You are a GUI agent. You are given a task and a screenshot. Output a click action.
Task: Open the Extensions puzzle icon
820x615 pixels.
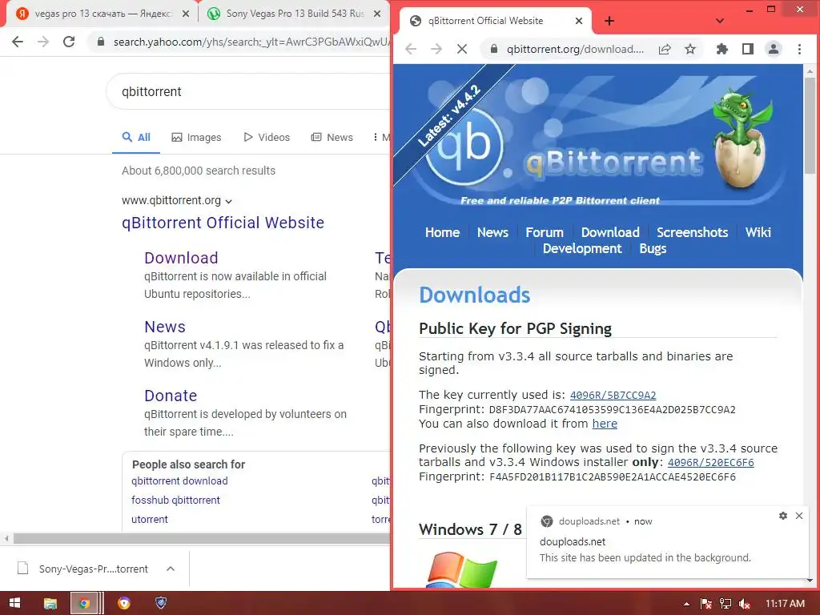click(x=722, y=49)
